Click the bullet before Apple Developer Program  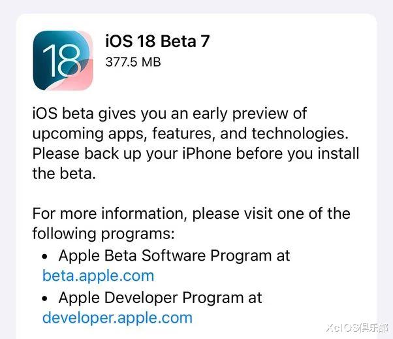45,299
